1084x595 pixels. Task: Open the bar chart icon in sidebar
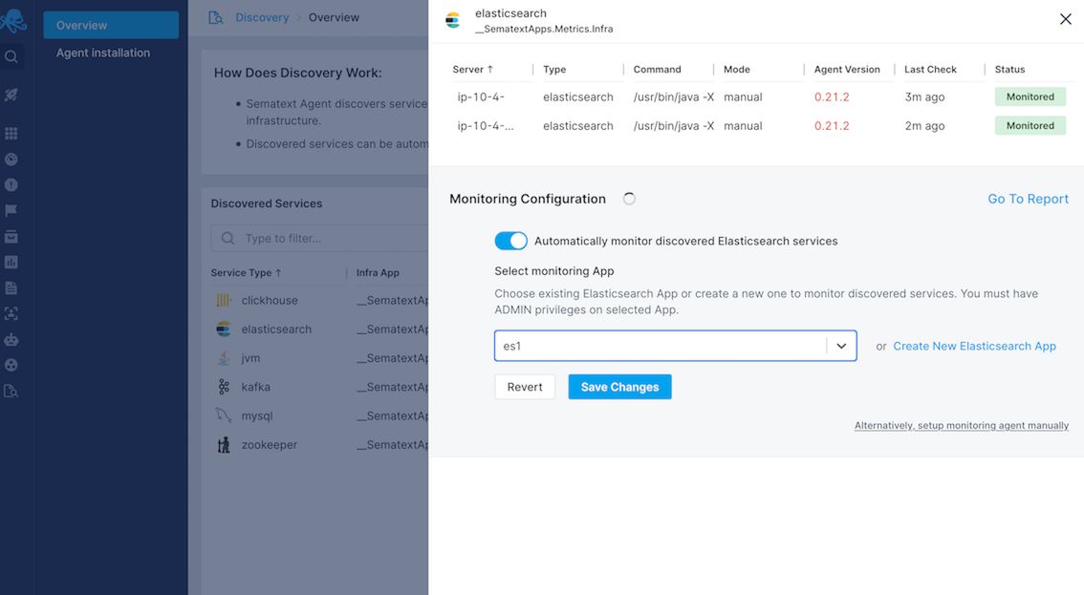click(11, 262)
